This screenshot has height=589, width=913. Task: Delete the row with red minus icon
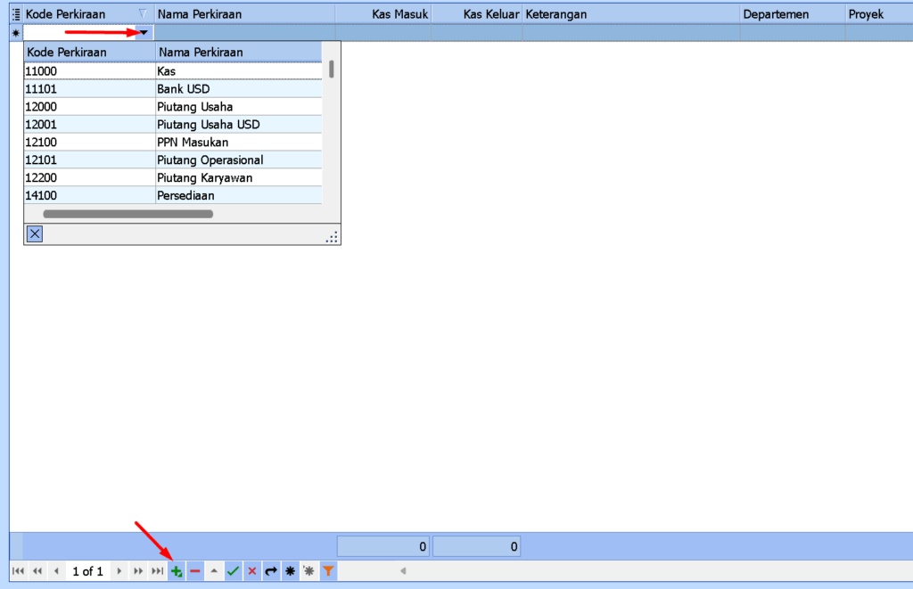tap(195, 571)
